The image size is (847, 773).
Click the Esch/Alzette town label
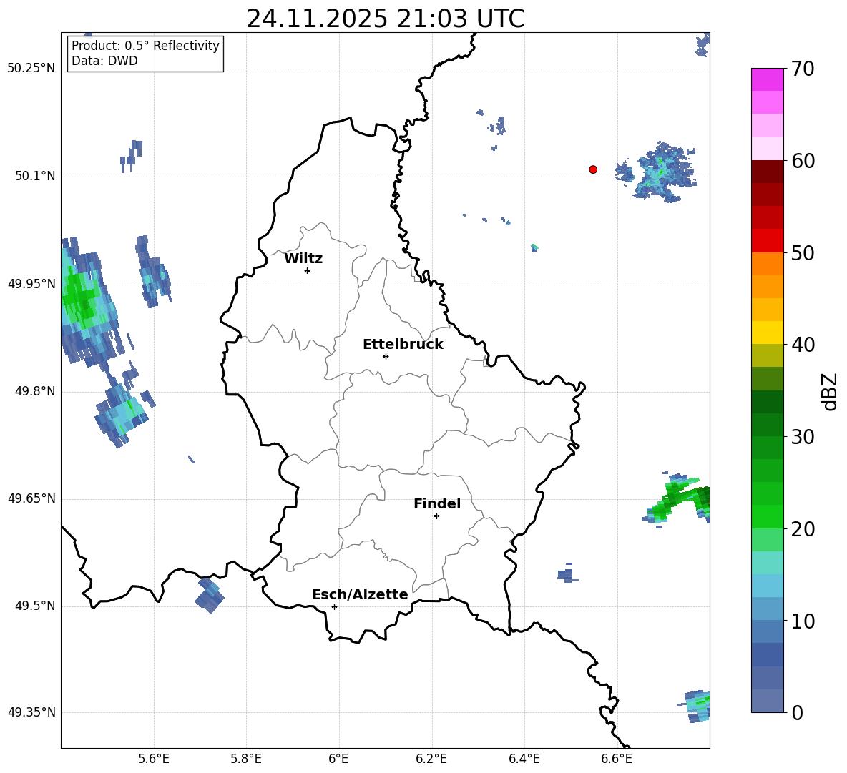pyautogui.click(x=360, y=595)
